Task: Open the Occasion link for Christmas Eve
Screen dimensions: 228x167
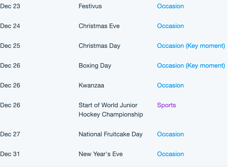Action: click(171, 26)
